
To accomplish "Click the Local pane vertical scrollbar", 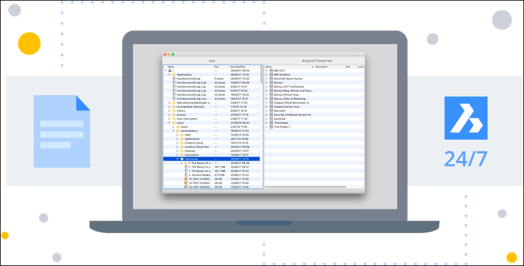I will (x=261, y=74).
